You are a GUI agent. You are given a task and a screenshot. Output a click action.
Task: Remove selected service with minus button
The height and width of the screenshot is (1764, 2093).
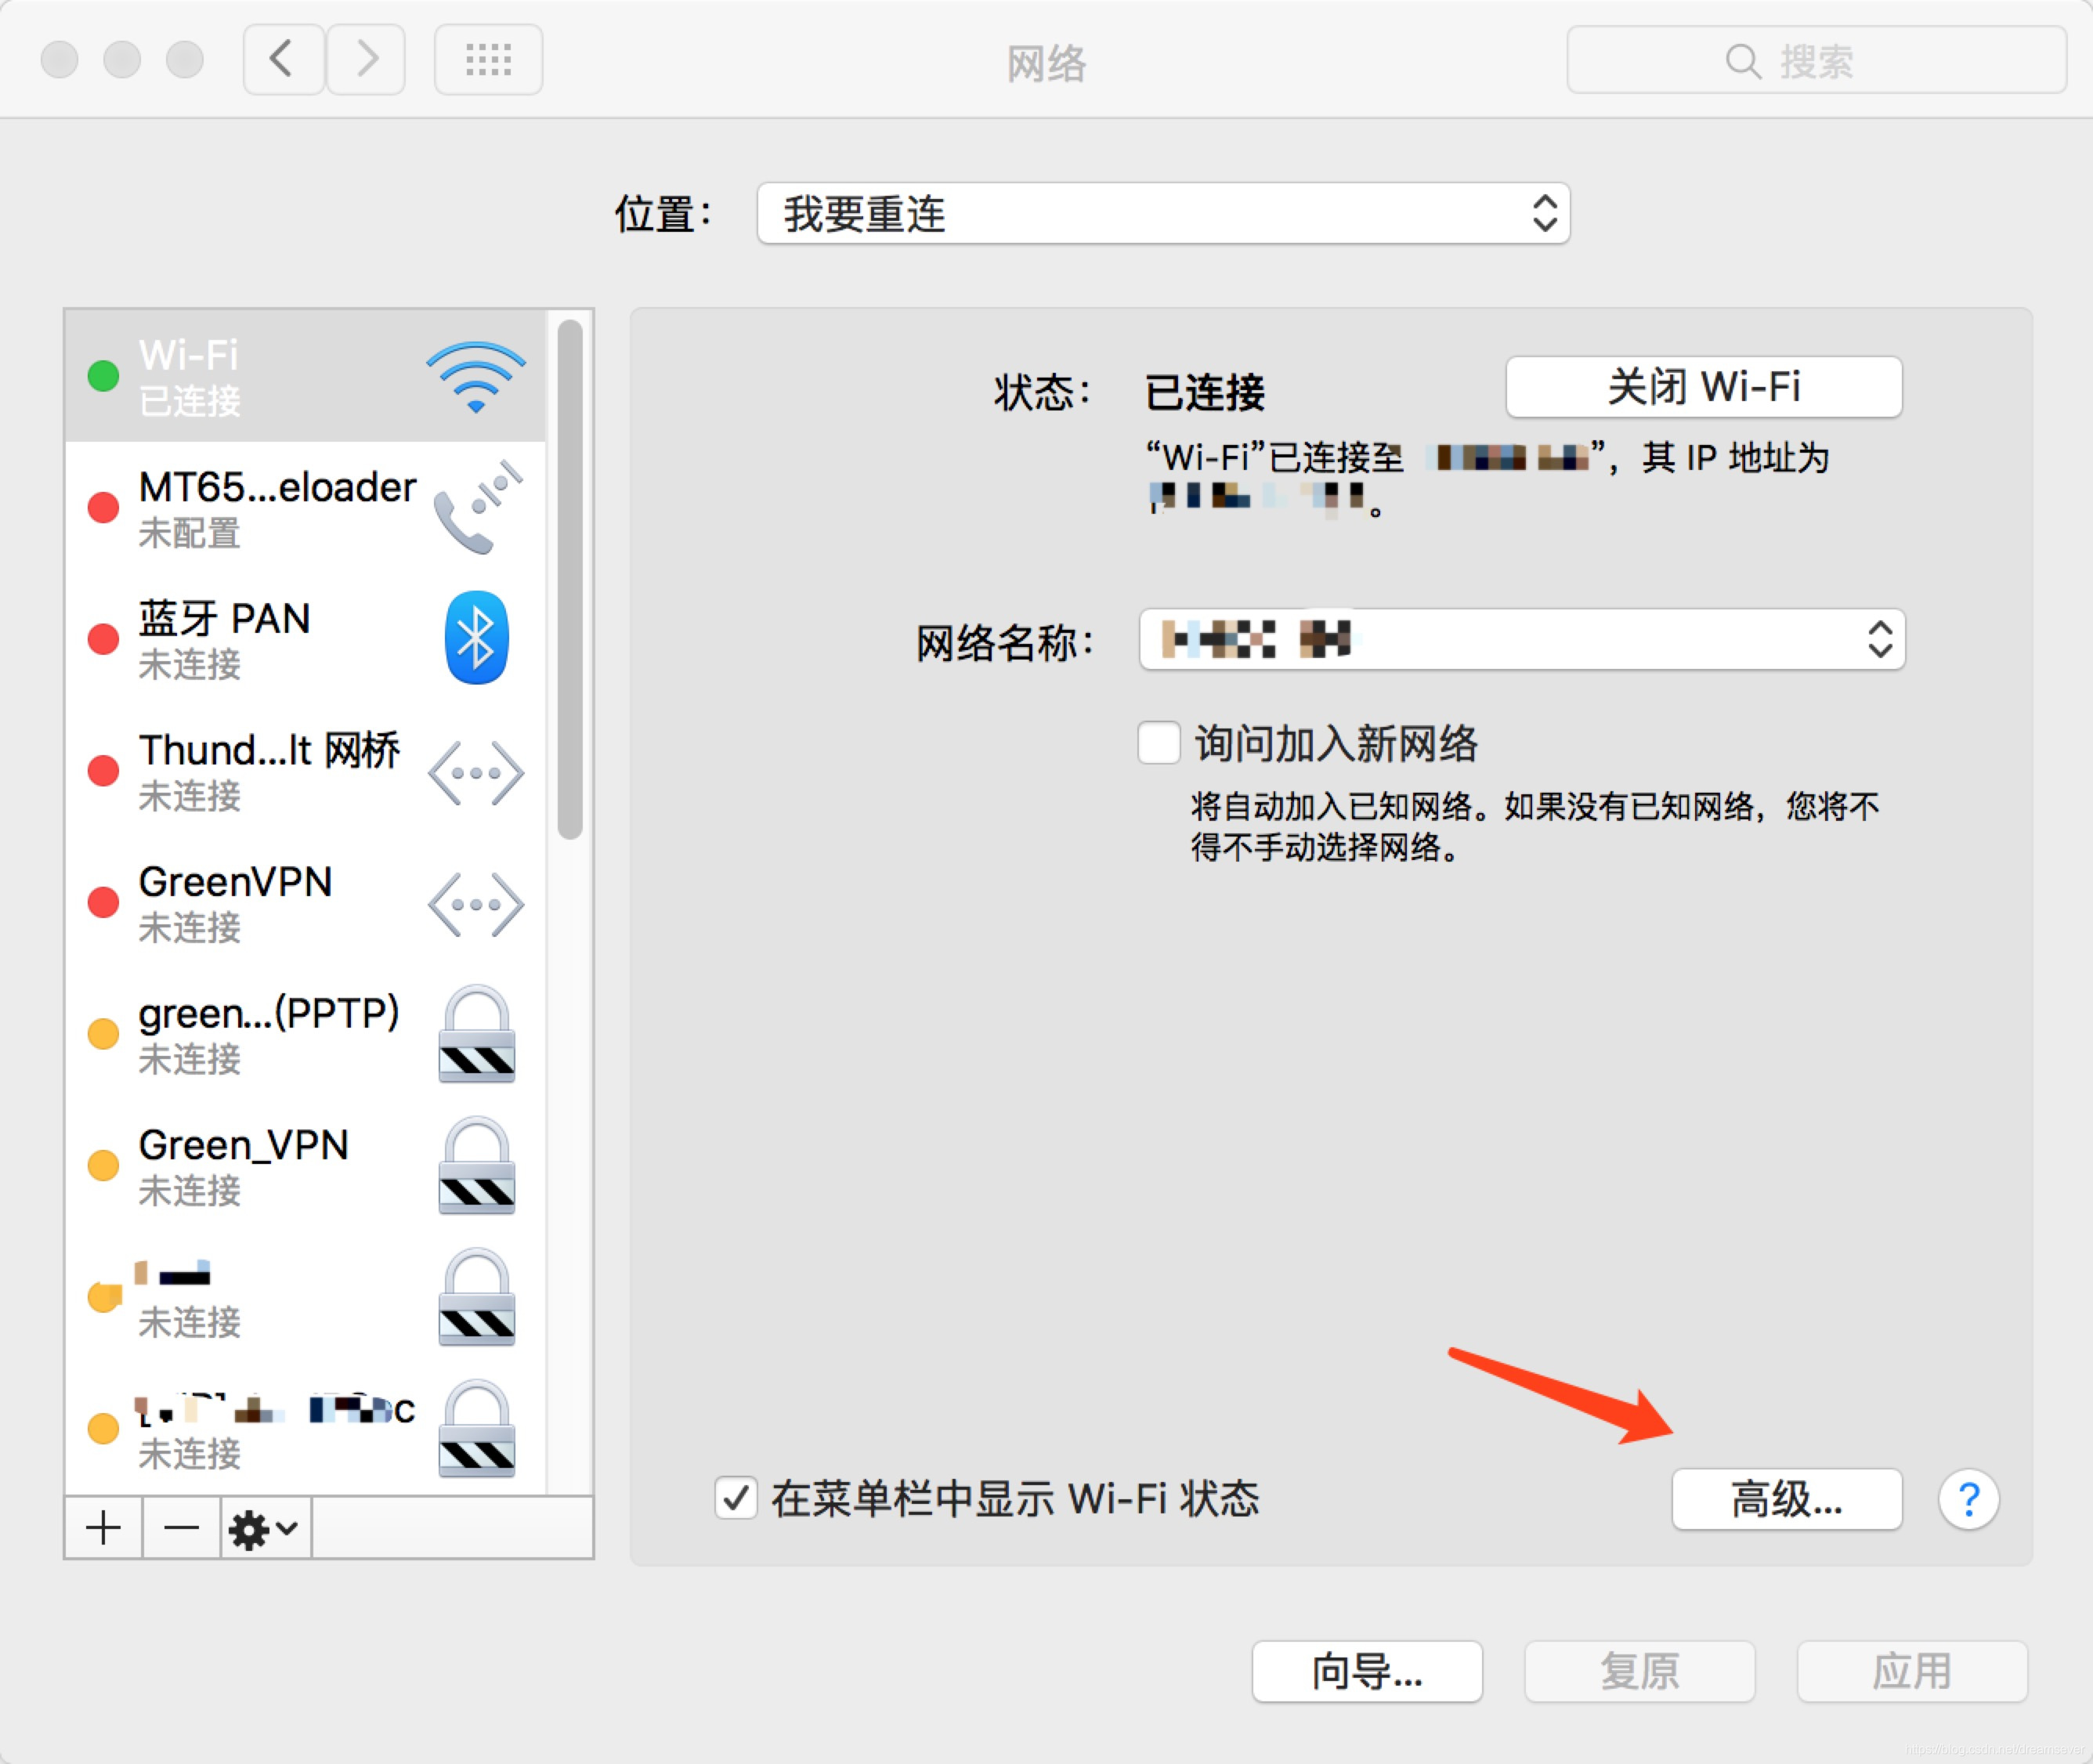coord(181,1528)
